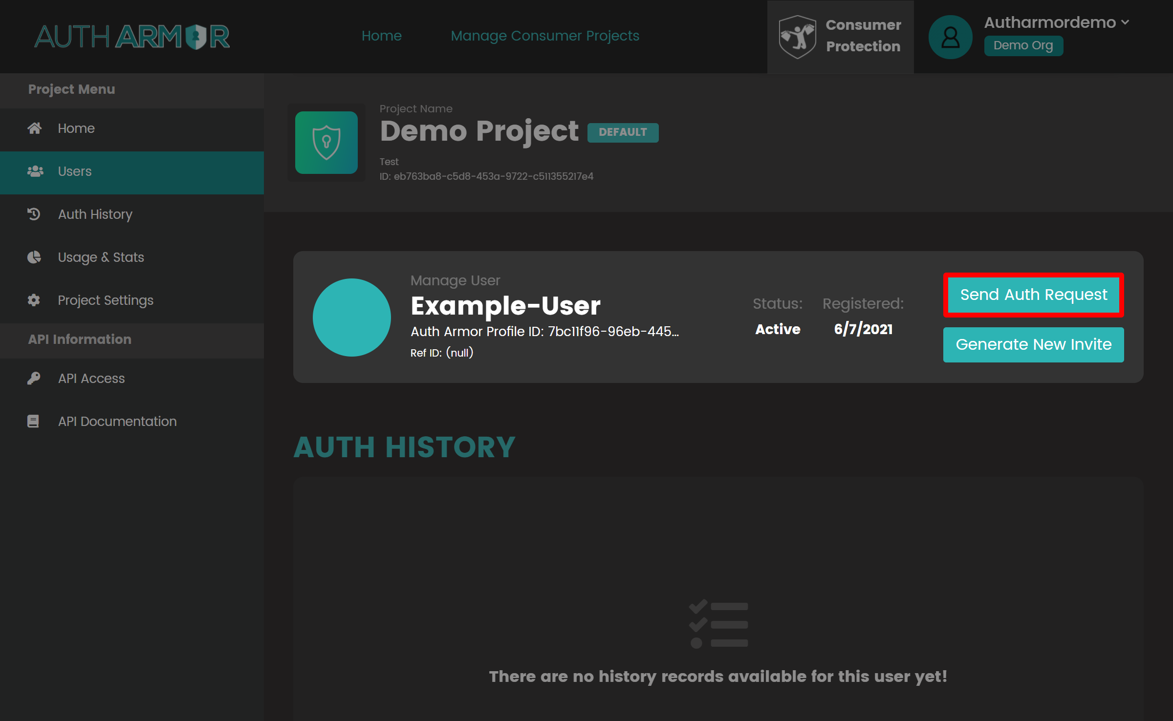
Task: Click the DEFAULT project badge
Action: 623,132
